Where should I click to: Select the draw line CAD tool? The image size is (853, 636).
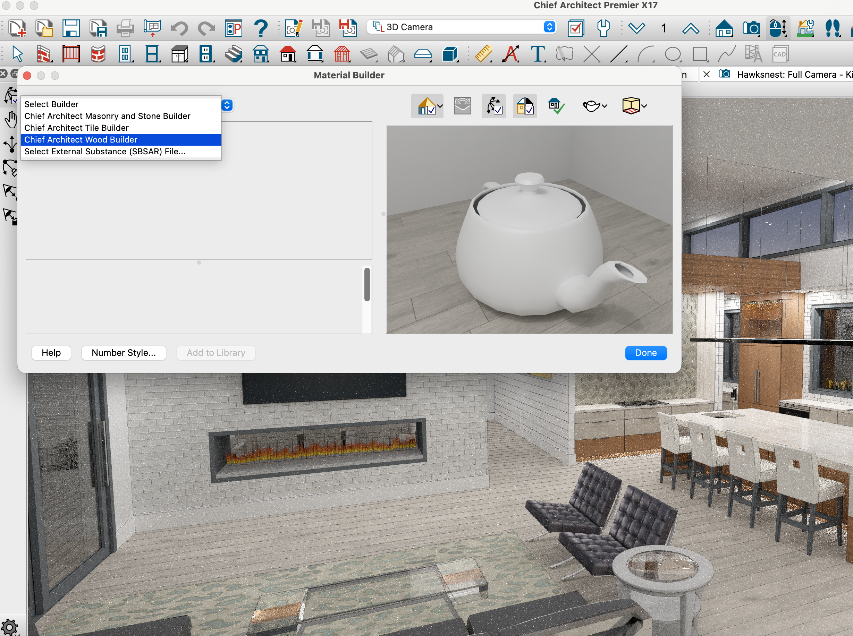tap(619, 54)
